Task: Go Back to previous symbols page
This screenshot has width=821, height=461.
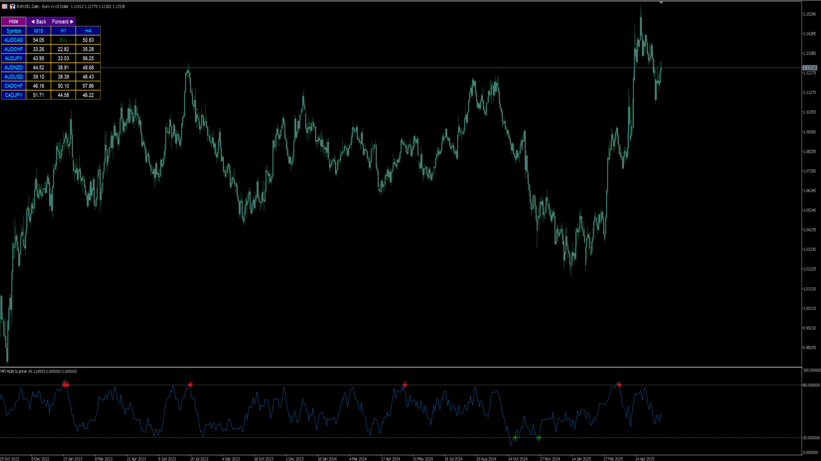Action: (x=38, y=21)
